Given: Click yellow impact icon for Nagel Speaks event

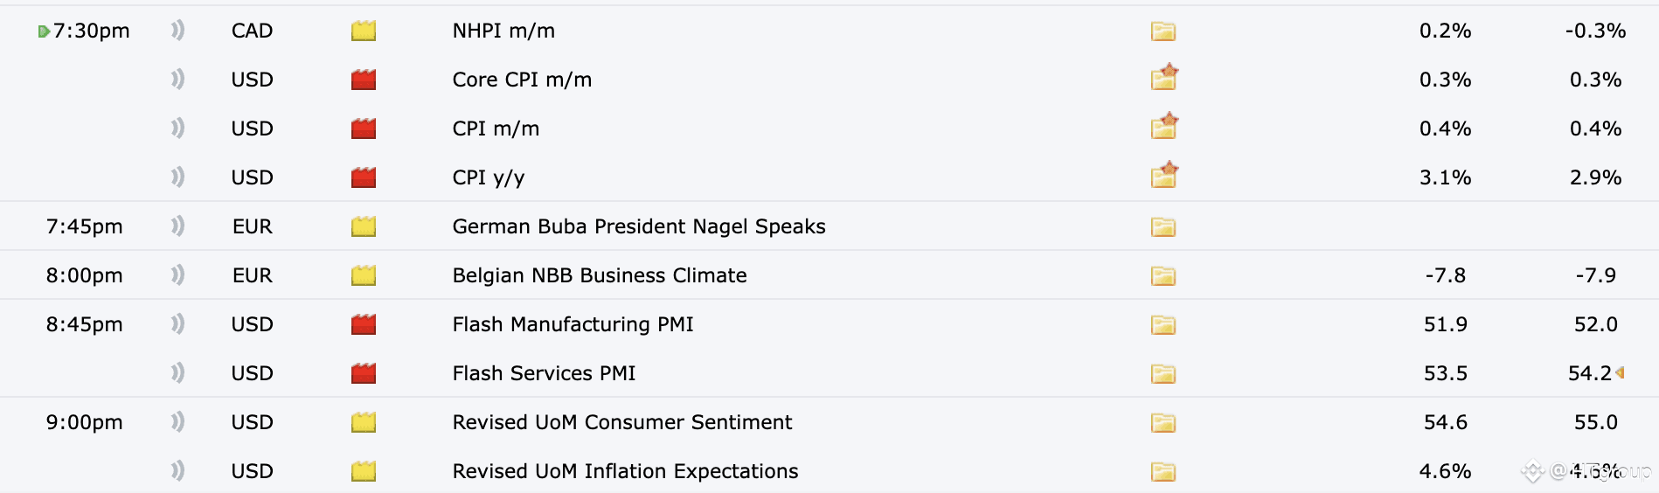Looking at the screenshot, I should coord(364,227).
